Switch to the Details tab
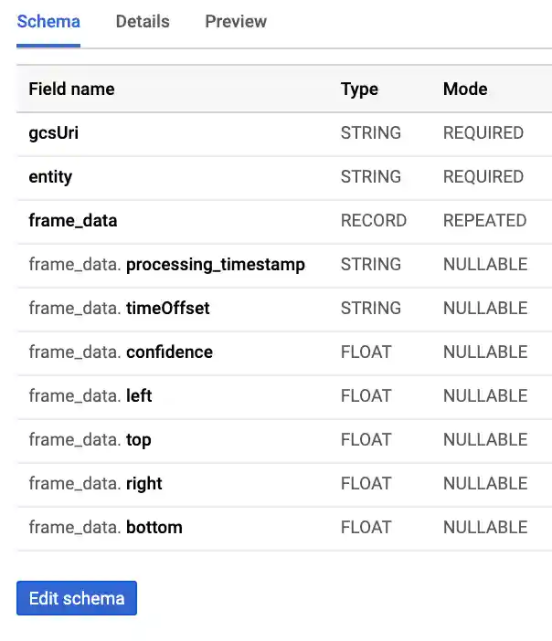The width and height of the screenshot is (552, 641). (143, 22)
